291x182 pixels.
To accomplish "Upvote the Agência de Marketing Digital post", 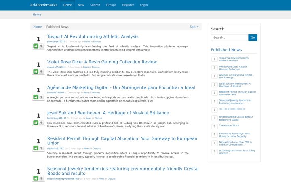I will [x=36, y=97].
